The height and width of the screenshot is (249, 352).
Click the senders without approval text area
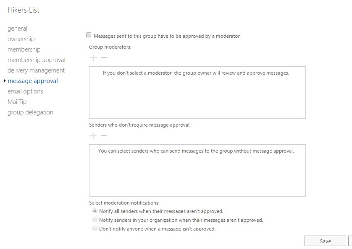(197, 170)
